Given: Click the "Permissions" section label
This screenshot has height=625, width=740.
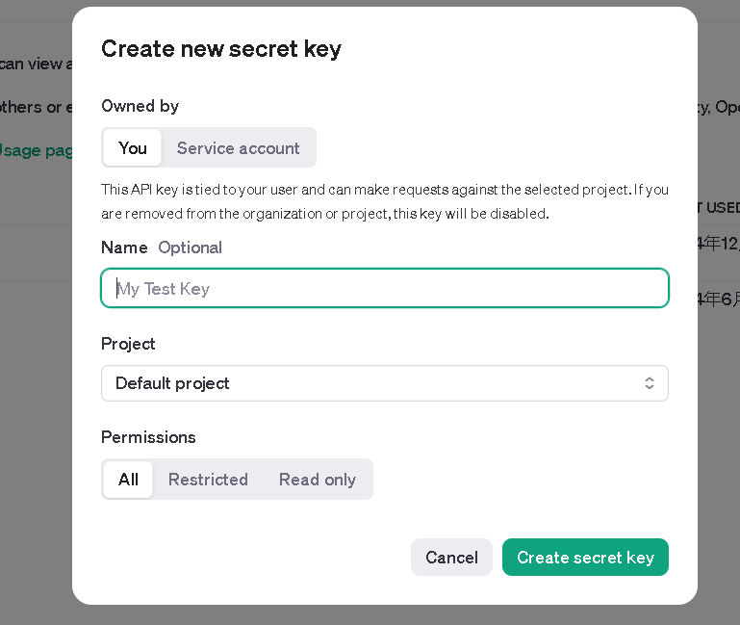Looking at the screenshot, I should click(148, 437).
